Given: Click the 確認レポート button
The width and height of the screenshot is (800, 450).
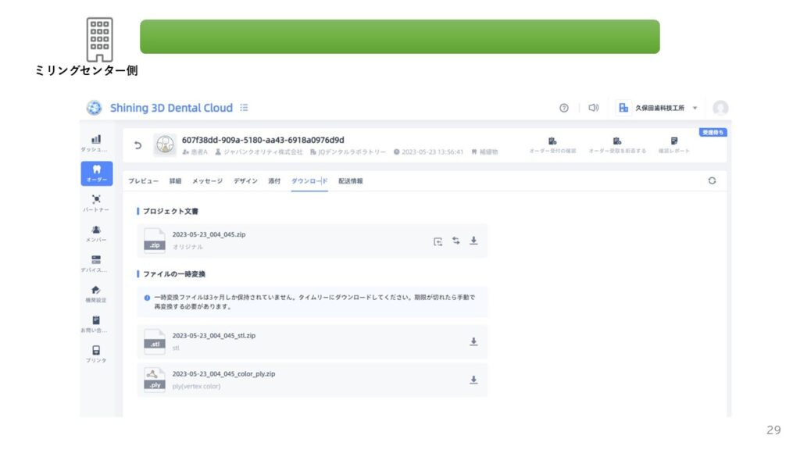Looking at the screenshot, I should [x=673, y=145].
